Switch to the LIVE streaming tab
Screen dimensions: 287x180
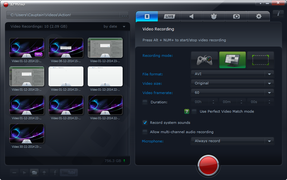click(169, 16)
